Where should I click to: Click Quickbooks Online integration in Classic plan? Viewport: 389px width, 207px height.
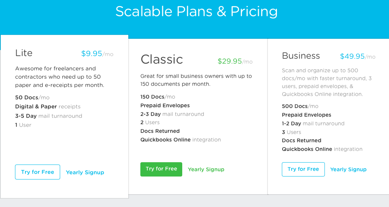pyautogui.click(x=181, y=140)
